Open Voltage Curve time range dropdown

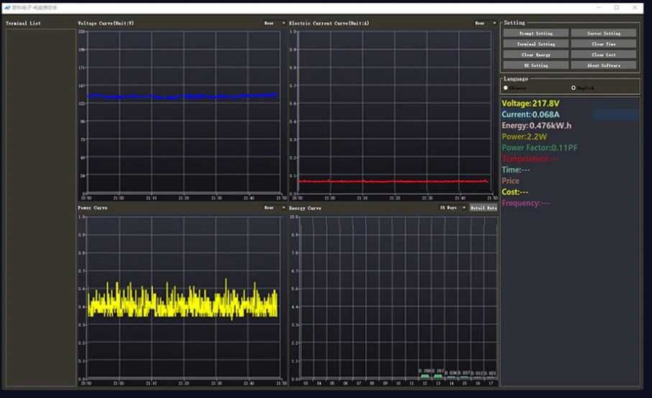pyautogui.click(x=275, y=23)
